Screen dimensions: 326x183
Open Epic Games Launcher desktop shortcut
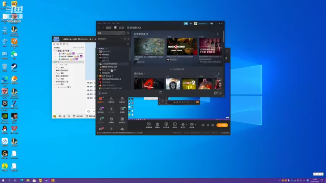tap(4, 106)
